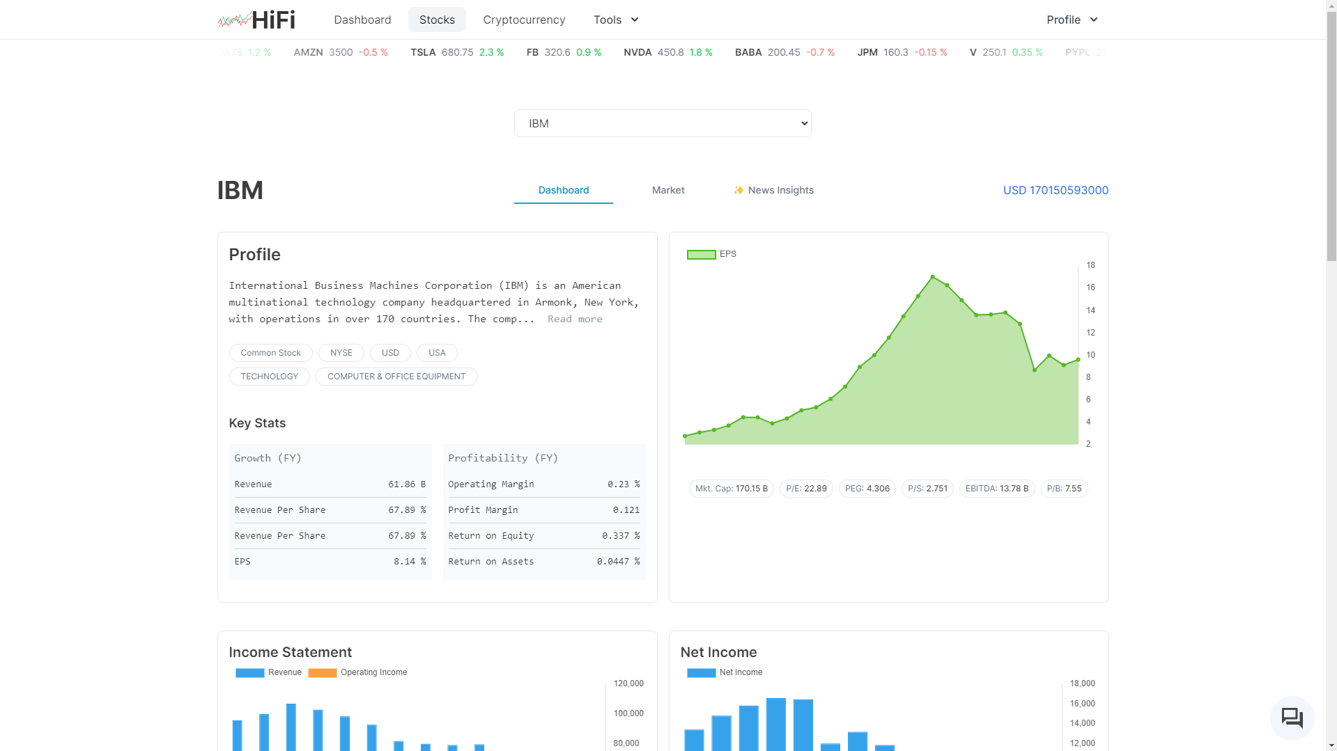Click the Revenue 61.86 B value
Screen dimensions: 1337x751
407,484
